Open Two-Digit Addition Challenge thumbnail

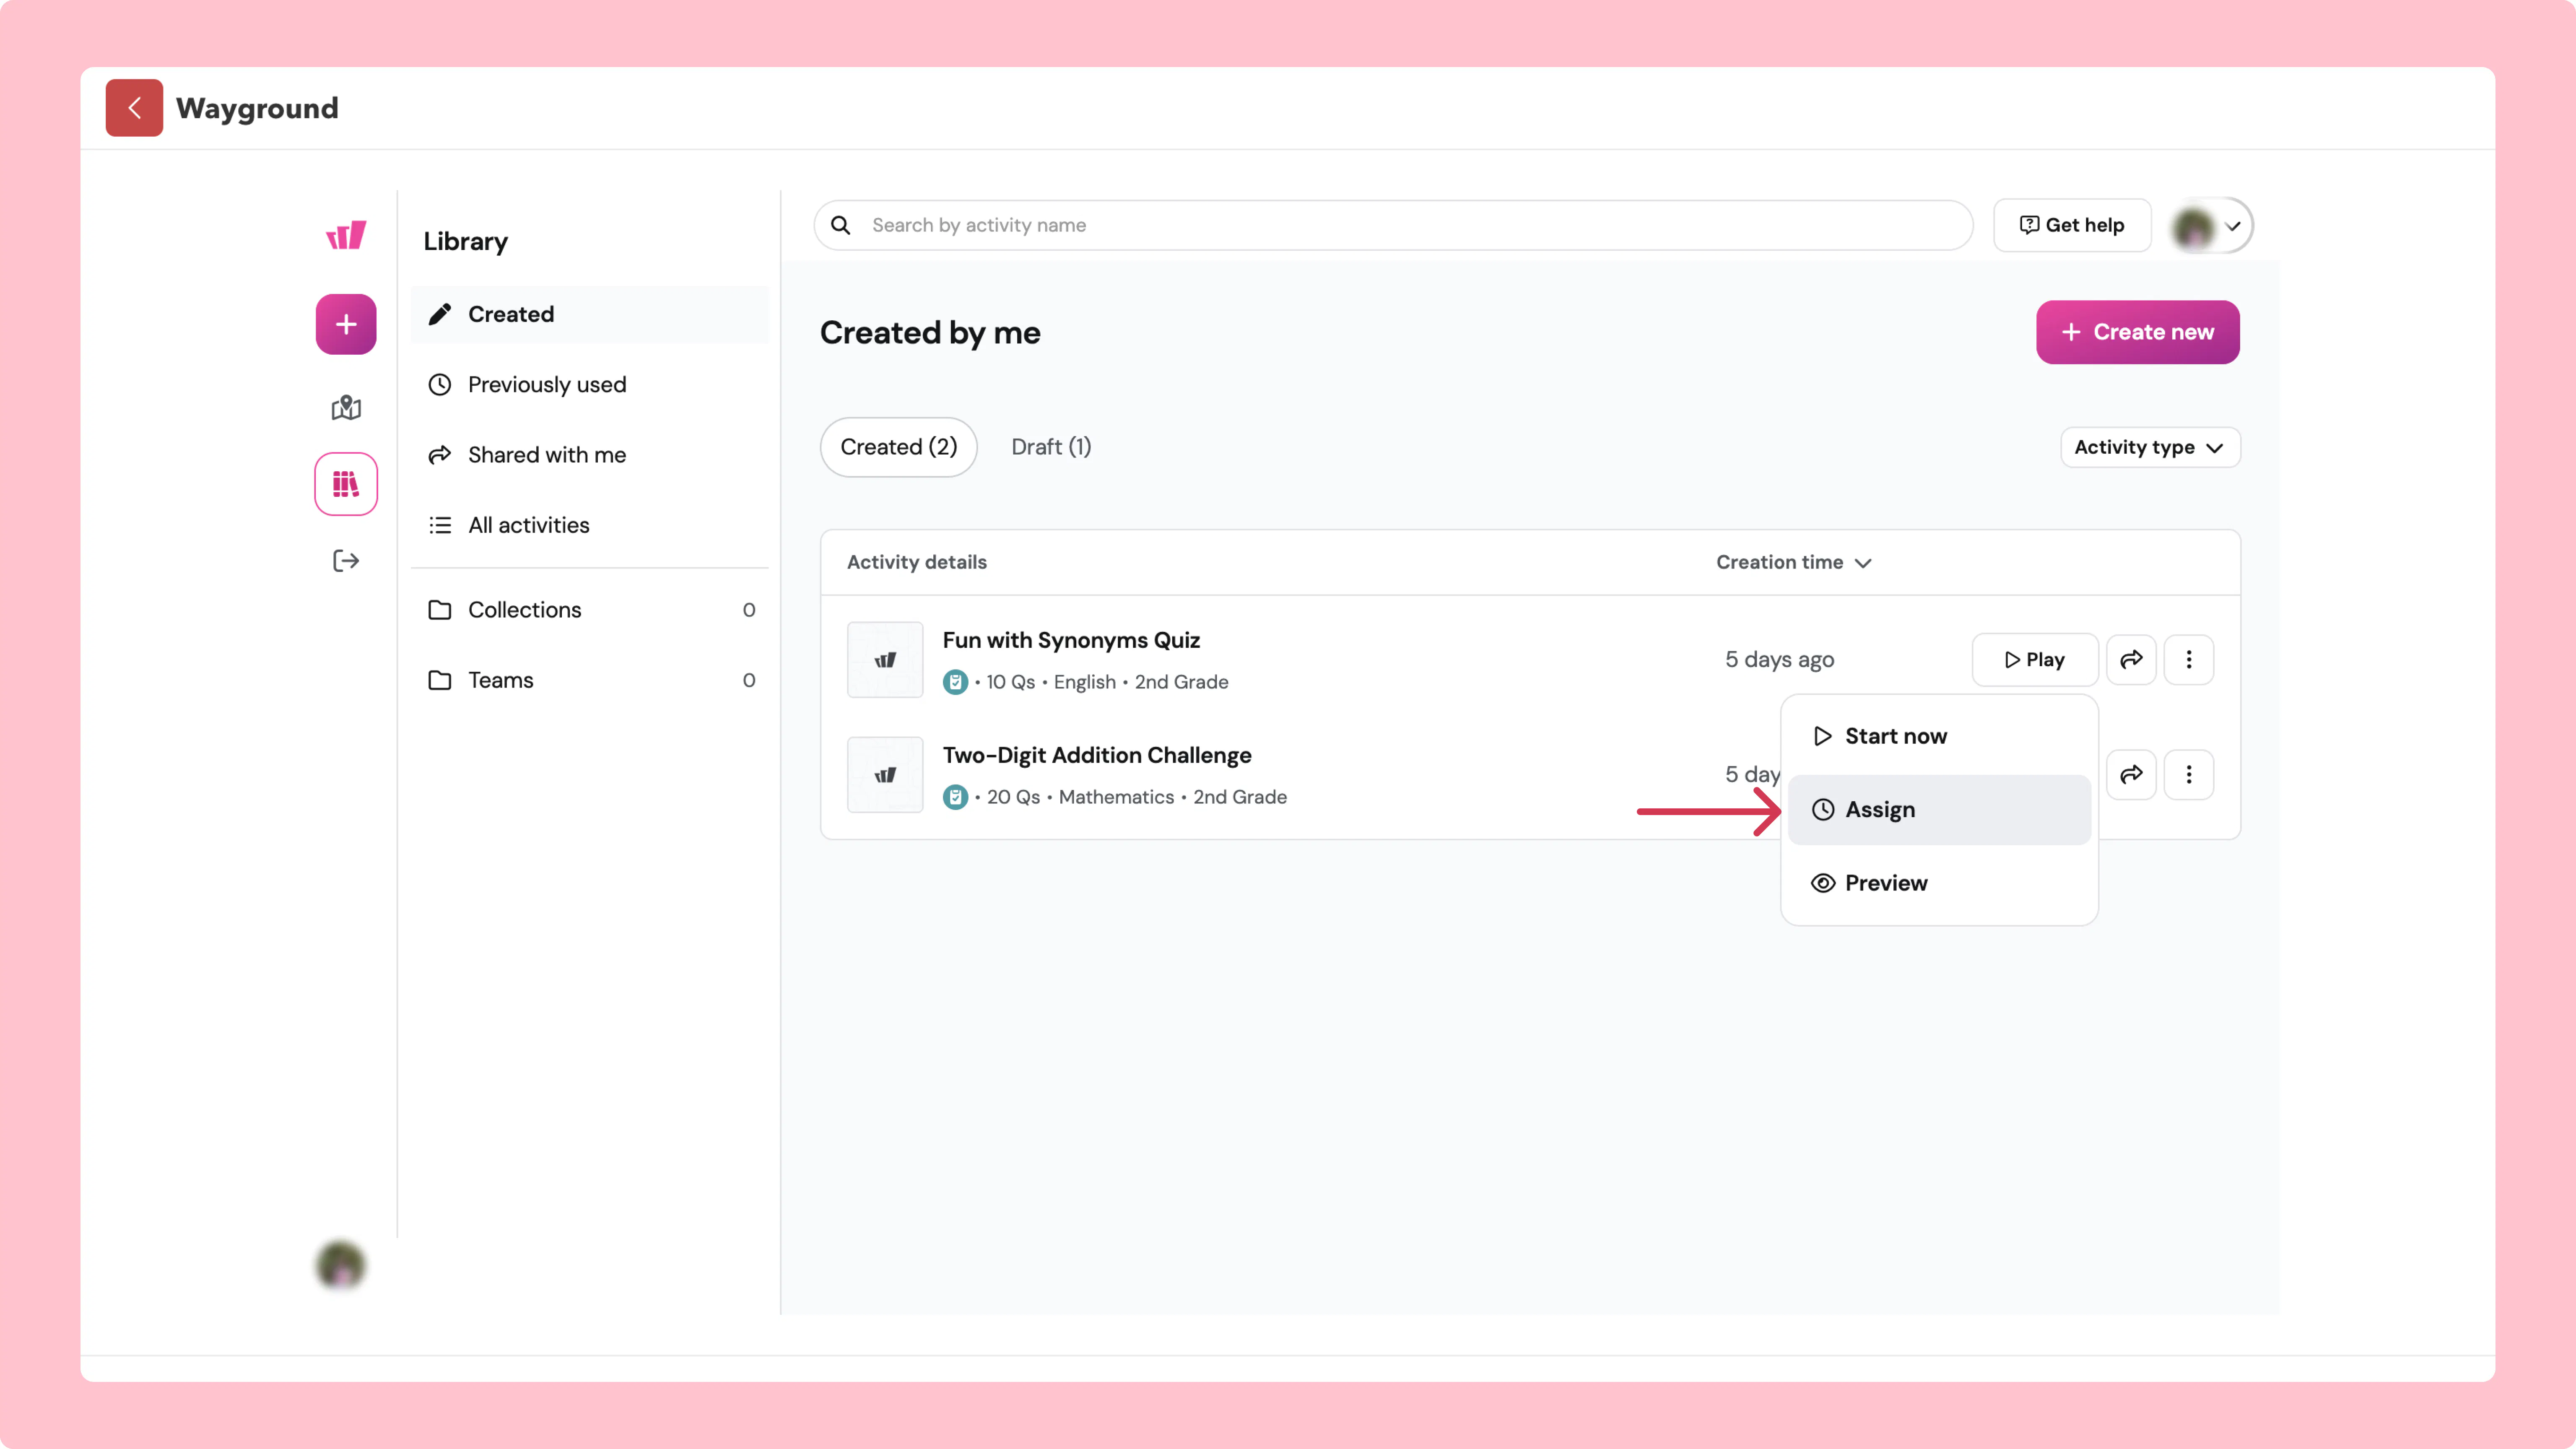click(x=885, y=775)
